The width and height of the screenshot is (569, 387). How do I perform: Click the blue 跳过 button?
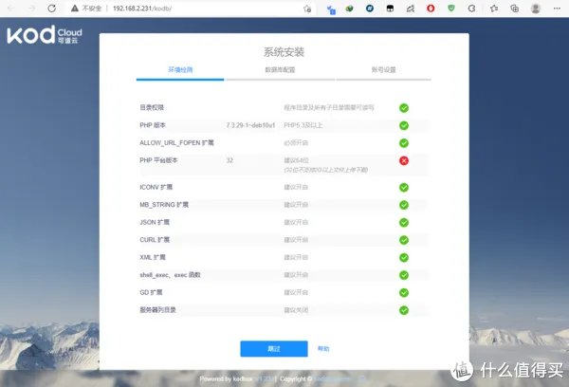pos(274,348)
